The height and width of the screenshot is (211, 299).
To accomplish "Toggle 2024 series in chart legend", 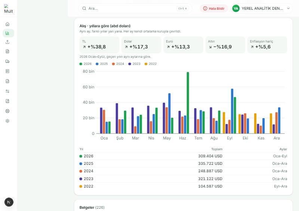I will (x=118, y=64).
